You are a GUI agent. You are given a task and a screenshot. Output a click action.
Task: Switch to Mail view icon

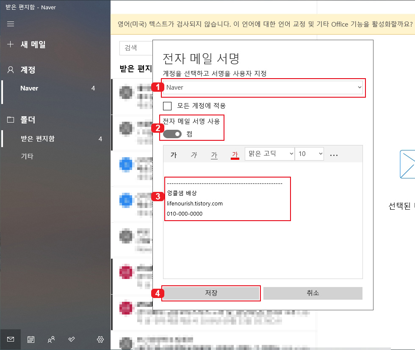[11, 339]
